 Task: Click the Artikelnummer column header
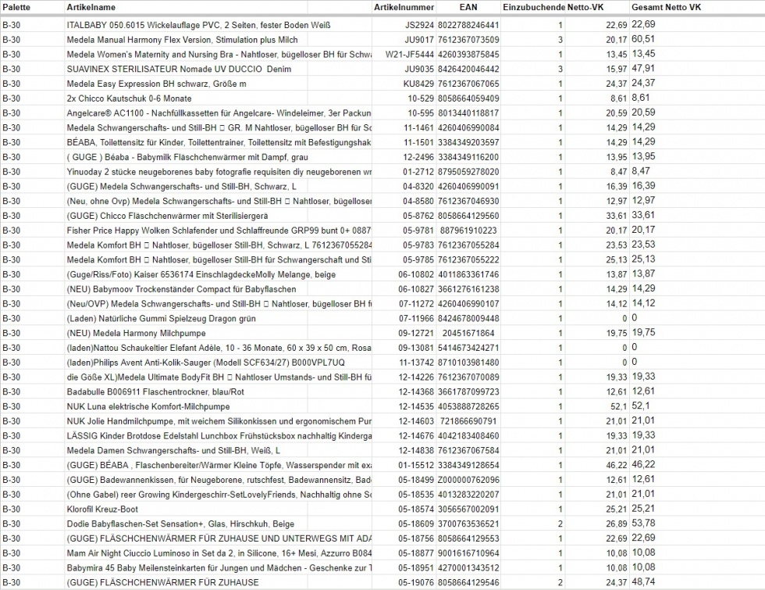tap(404, 7)
